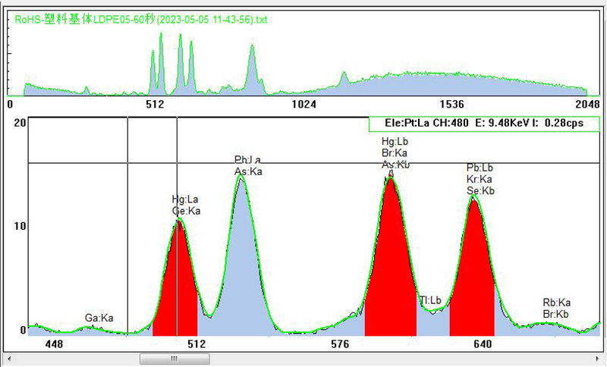Click the Pb:Lb Kr:Ka Se:Kb label
The height and width of the screenshot is (367, 607).
[480, 179]
